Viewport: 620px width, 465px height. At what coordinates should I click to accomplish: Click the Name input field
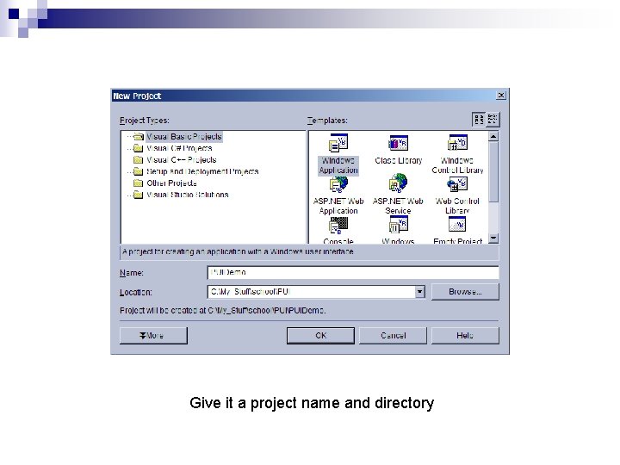pos(353,272)
